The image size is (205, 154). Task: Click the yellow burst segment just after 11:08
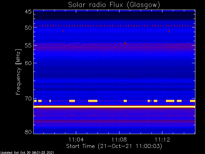pos(125,101)
